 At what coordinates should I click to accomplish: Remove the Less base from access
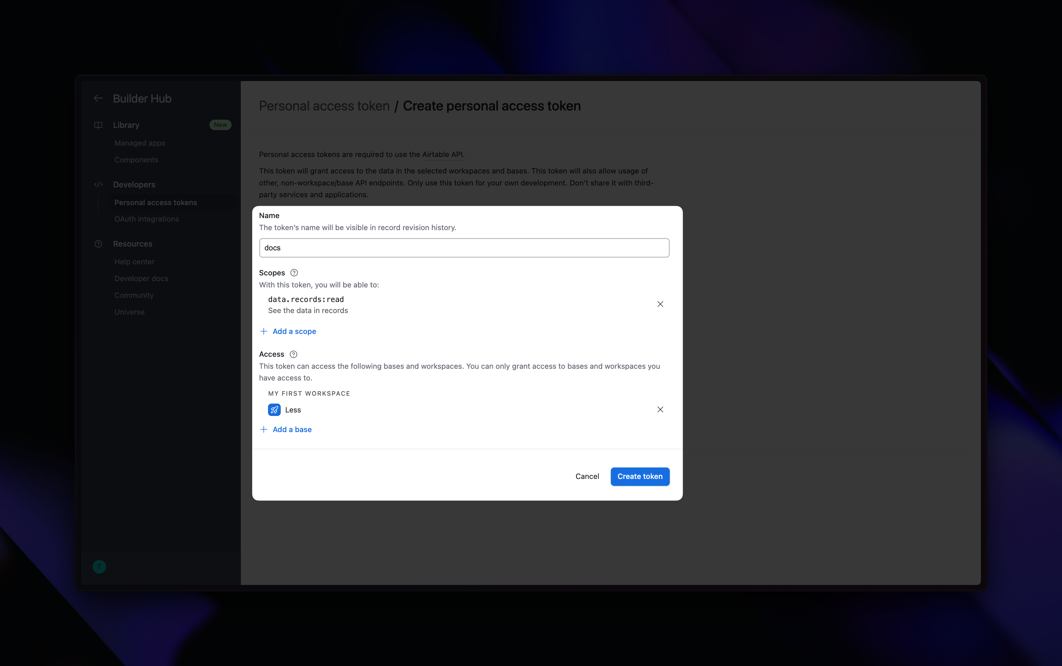660,410
